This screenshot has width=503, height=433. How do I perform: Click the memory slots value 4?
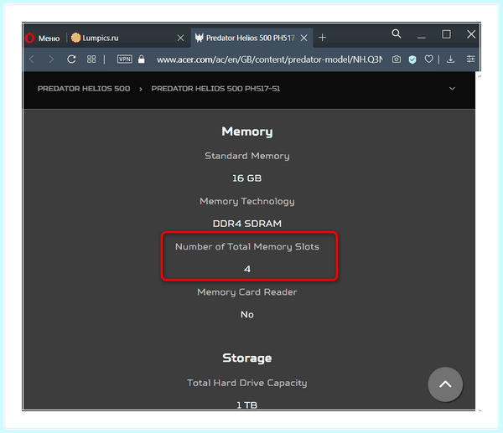tap(247, 269)
